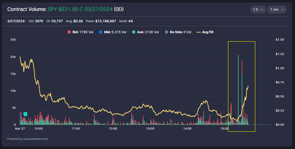295x149 pixels.
Task: Click the Mar 27 axis label
Action: click(x=20, y=129)
